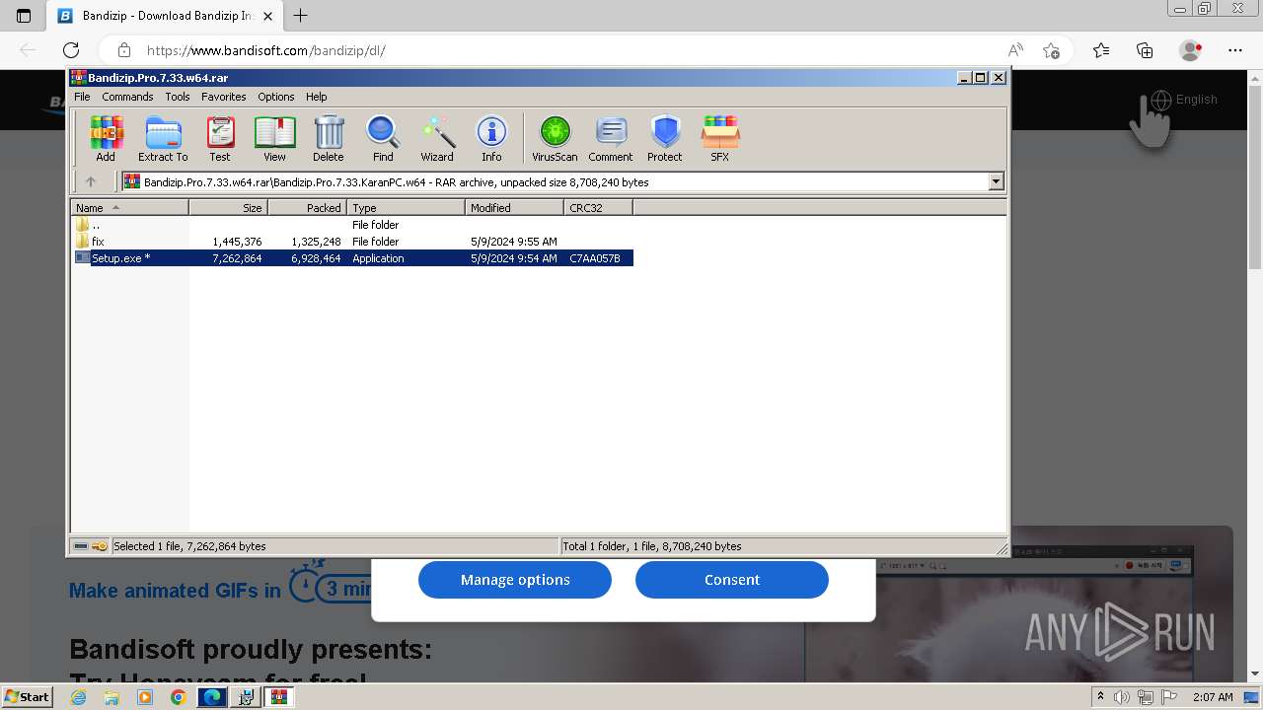Click the Extract To toolbar icon

[x=163, y=138]
